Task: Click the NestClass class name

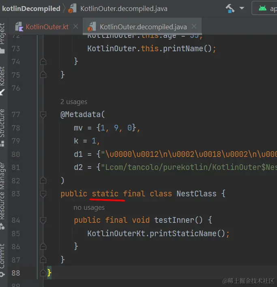Action: pyautogui.click(x=196, y=194)
